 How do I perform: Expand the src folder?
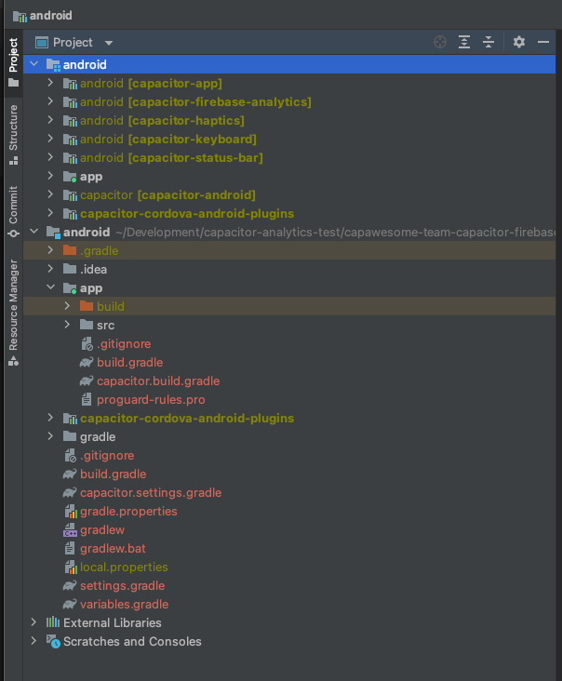pyautogui.click(x=67, y=325)
